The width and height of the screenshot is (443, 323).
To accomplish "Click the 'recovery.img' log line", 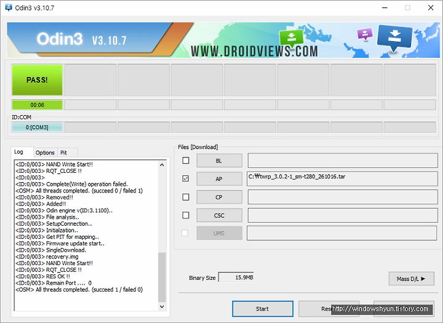I will 47,257.
